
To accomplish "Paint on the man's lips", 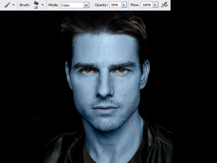I will [105, 109].
